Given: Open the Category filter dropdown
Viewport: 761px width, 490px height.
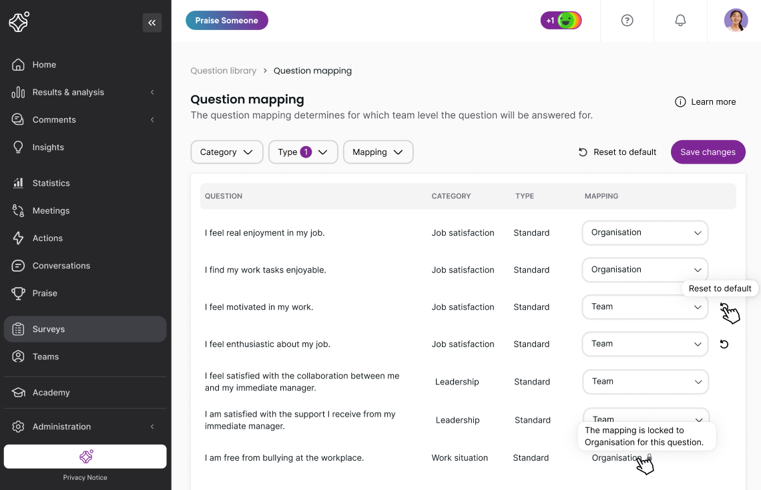Looking at the screenshot, I should click(x=227, y=152).
